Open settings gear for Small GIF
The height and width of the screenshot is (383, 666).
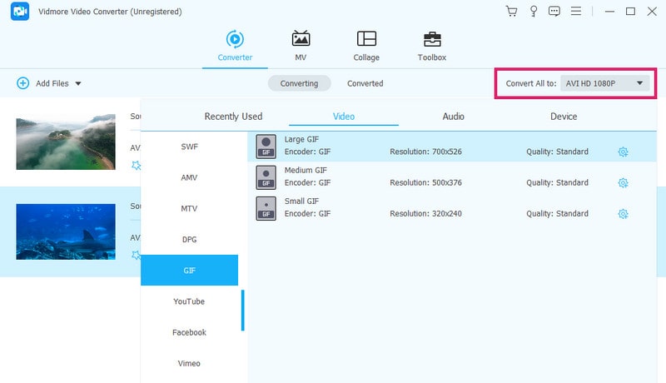click(623, 214)
